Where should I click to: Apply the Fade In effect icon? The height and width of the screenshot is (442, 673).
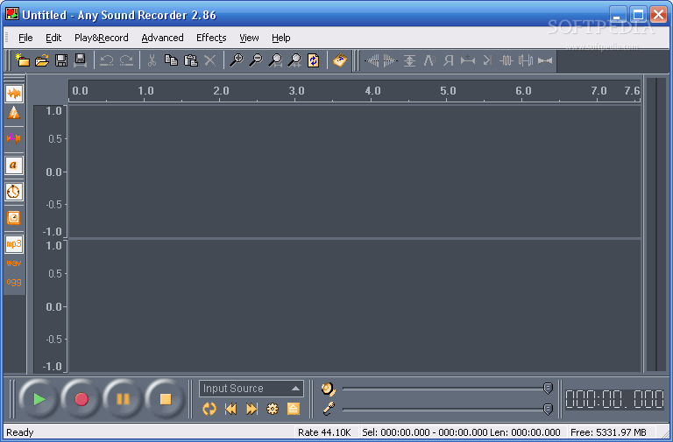coord(372,61)
